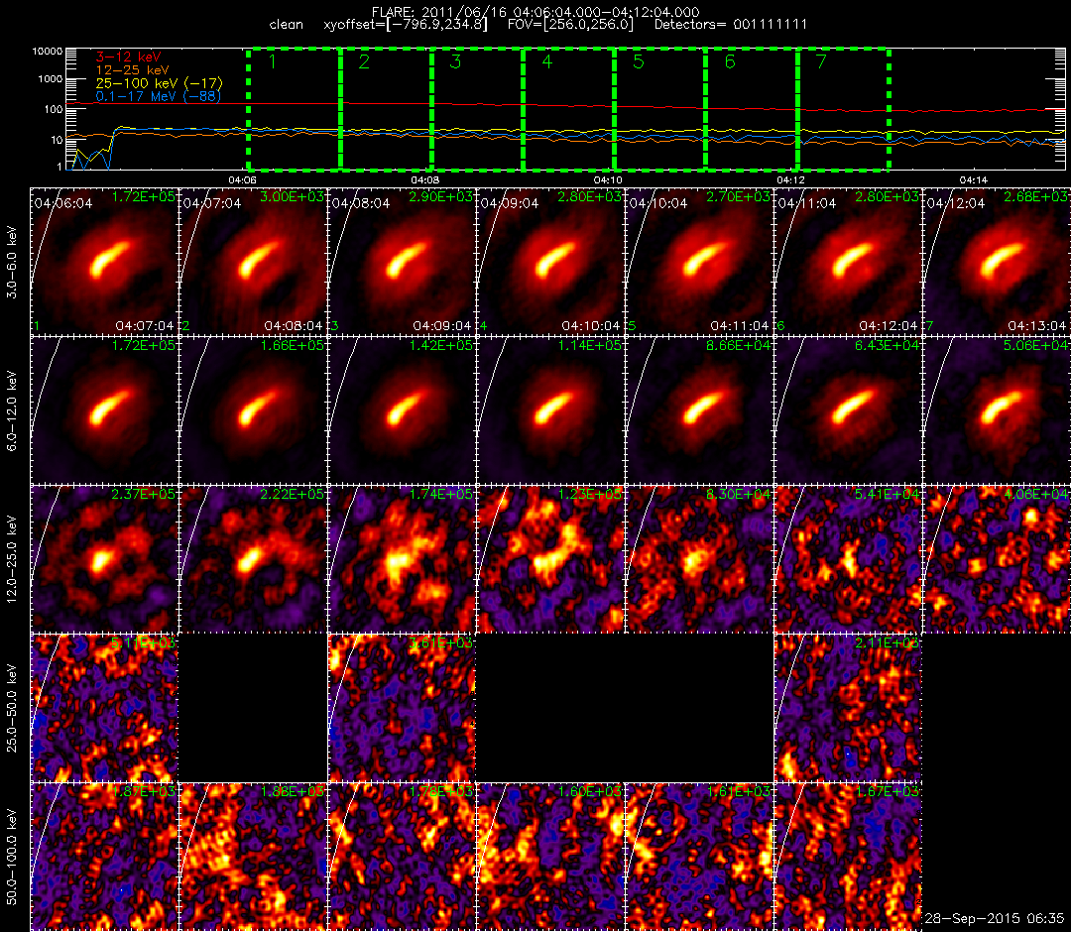Screen dimensions: 1071x932
Task: Select the blue '0.1-17 MeV (-88)' legend label
Action: click(x=159, y=96)
